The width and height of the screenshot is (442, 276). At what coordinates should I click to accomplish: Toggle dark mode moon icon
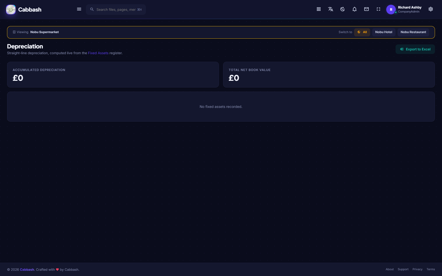343,9
